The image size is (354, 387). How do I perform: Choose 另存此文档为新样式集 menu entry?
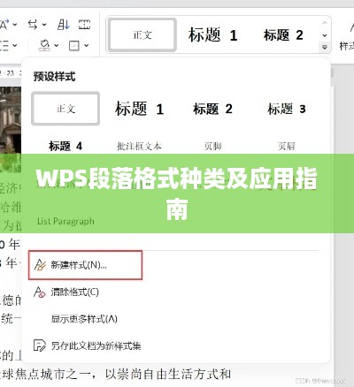[x=88, y=345]
